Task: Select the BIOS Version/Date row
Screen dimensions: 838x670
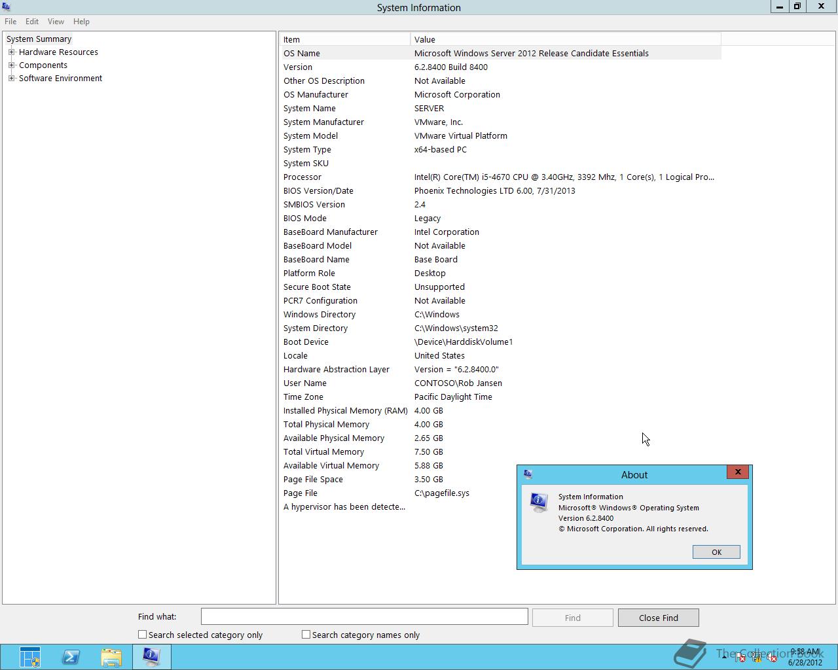Action: [501, 190]
